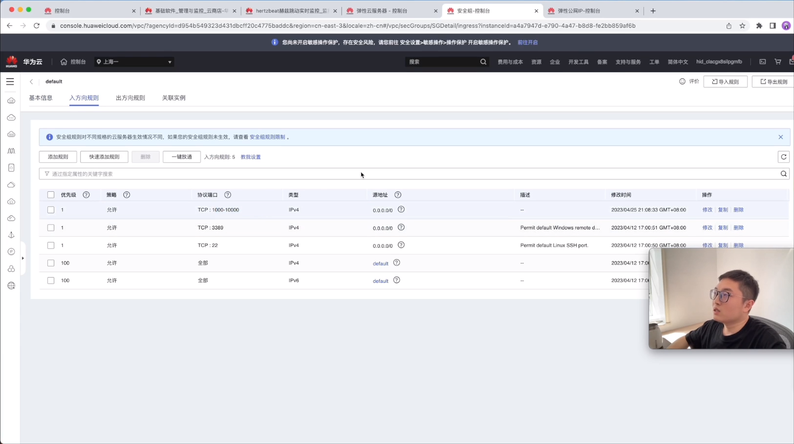Switch to the 弹性公网IP browser tab

[592, 11]
